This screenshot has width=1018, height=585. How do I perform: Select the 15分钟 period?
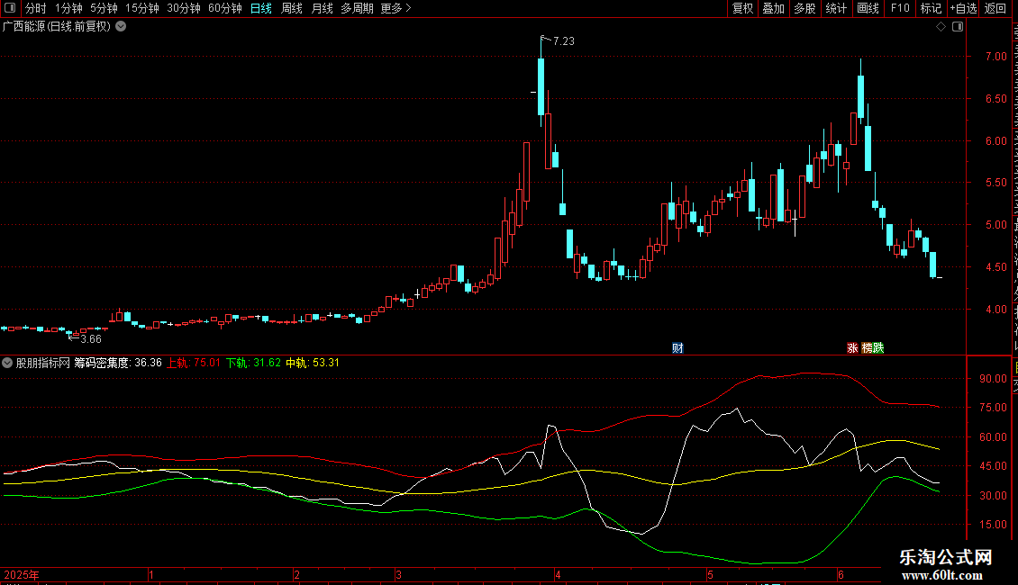click(x=141, y=8)
